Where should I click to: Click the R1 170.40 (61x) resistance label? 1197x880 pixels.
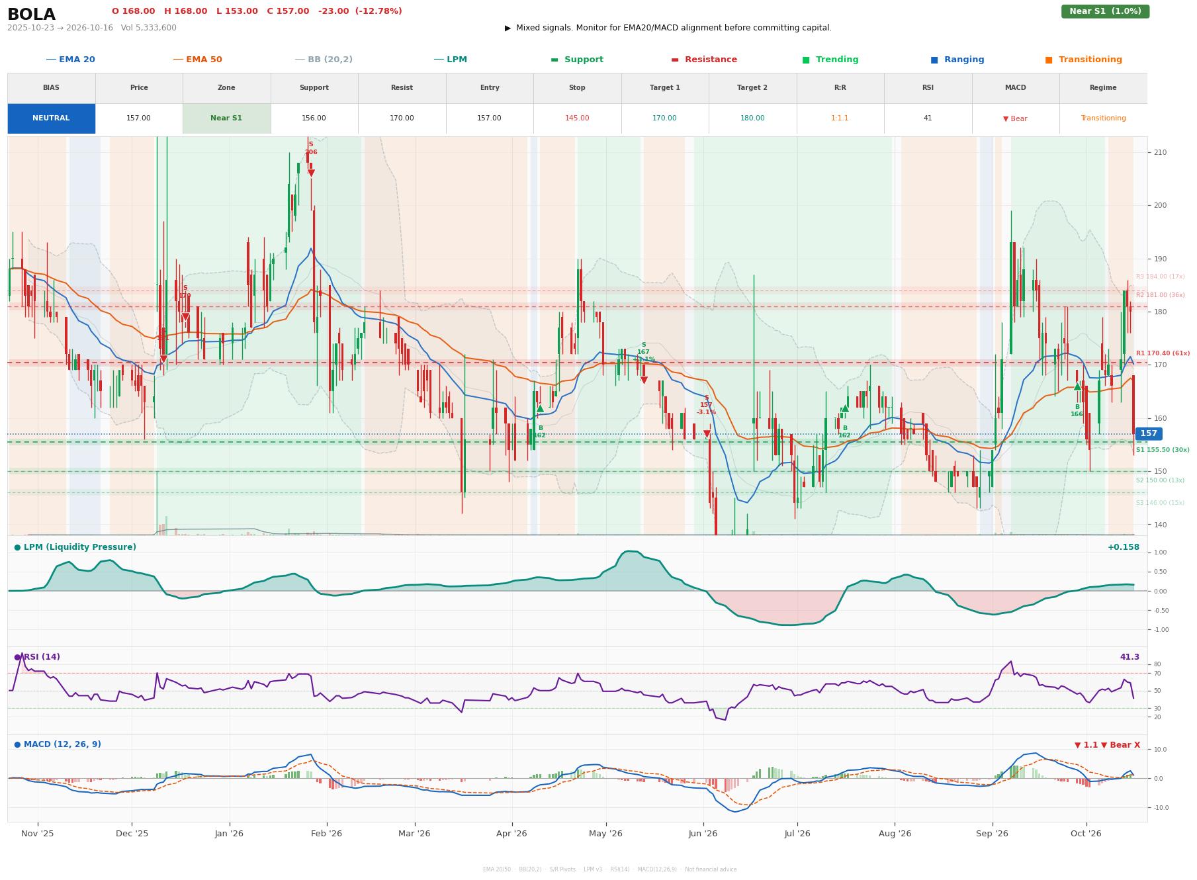pos(1163,353)
